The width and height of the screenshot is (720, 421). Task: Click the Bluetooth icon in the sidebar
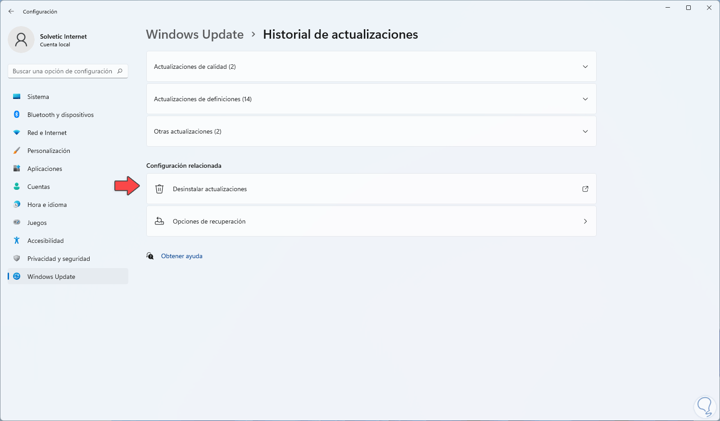click(x=17, y=115)
